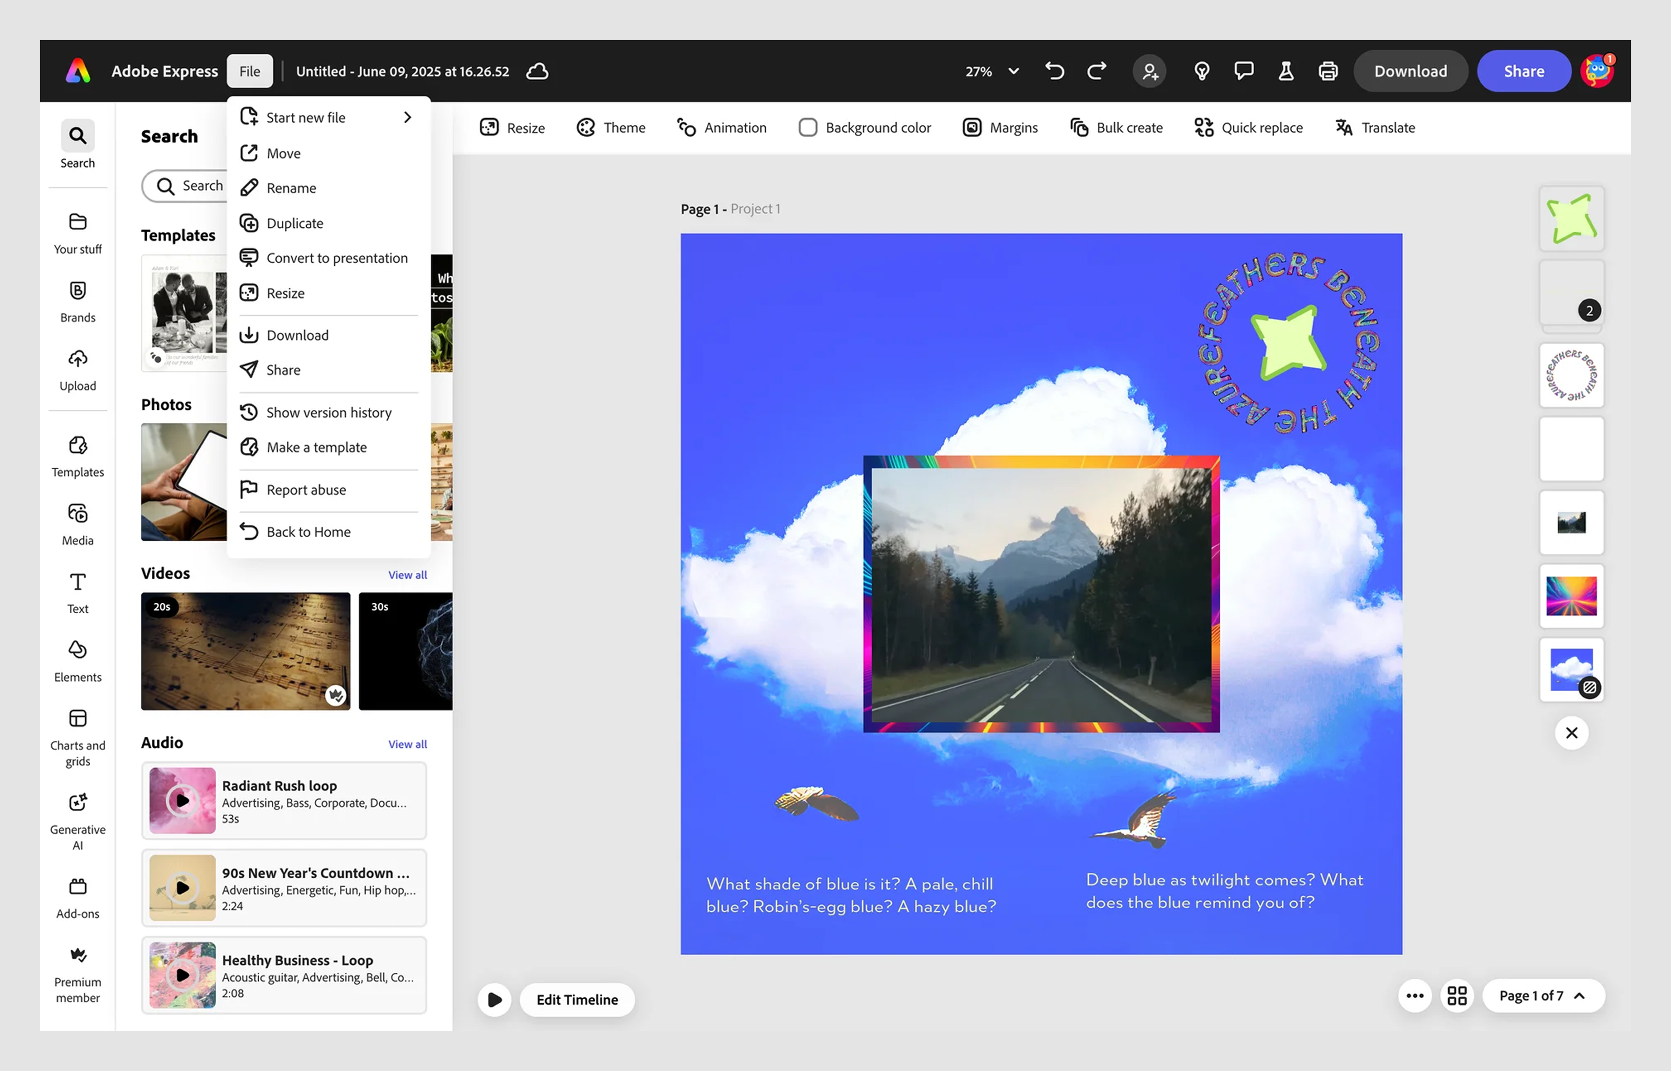The height and width of the screenshot is (1071, 1671).
Task: Open grid view of all pages
Action: pos(1457,995)
